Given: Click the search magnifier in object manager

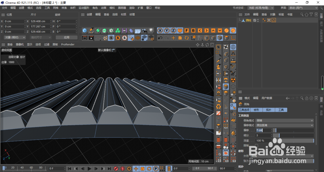Looking at the screenshot, I should 302,15.
